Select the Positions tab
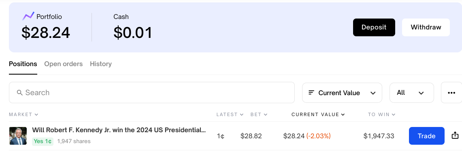This screenshot has height=156, width=462. click(x=23, y=64)
